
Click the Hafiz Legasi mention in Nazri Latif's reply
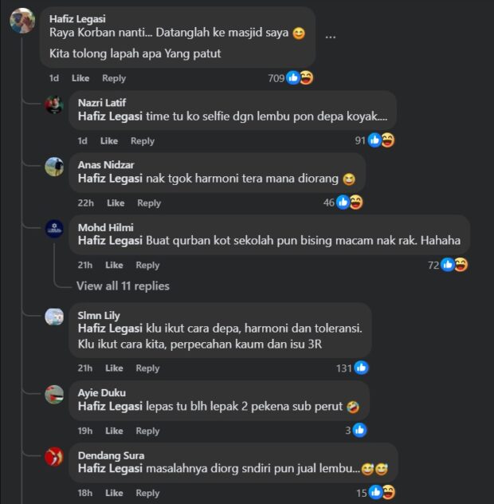click(x=110, y=116)
